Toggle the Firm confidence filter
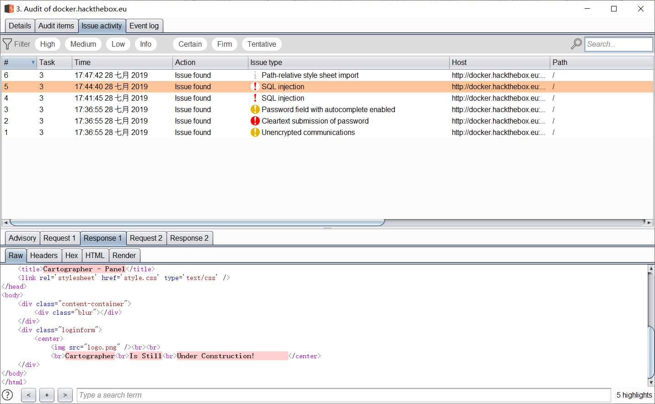Viewport: 655px width, 404px height. (225, 44)
